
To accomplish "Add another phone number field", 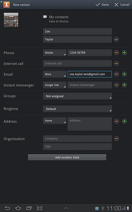I will [x=124, y=53].
